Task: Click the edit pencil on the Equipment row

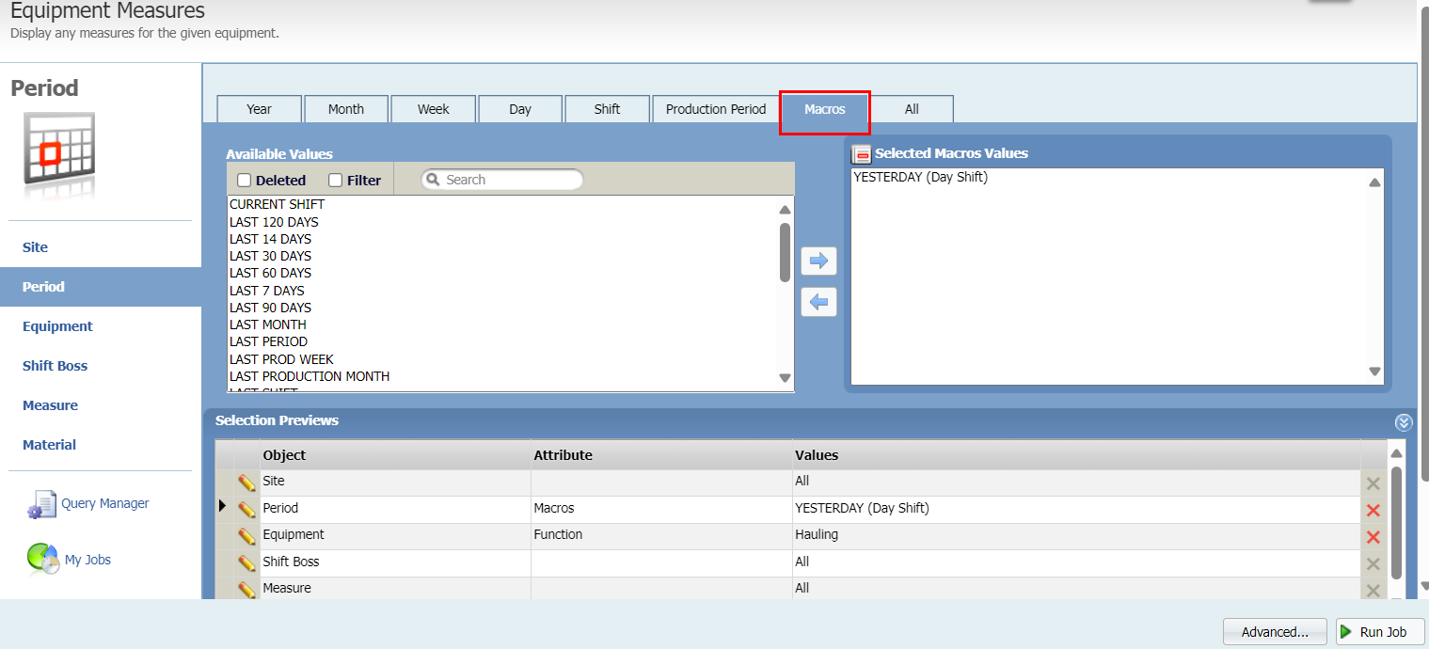Action: pyautogui.click(x=246, y=536)
